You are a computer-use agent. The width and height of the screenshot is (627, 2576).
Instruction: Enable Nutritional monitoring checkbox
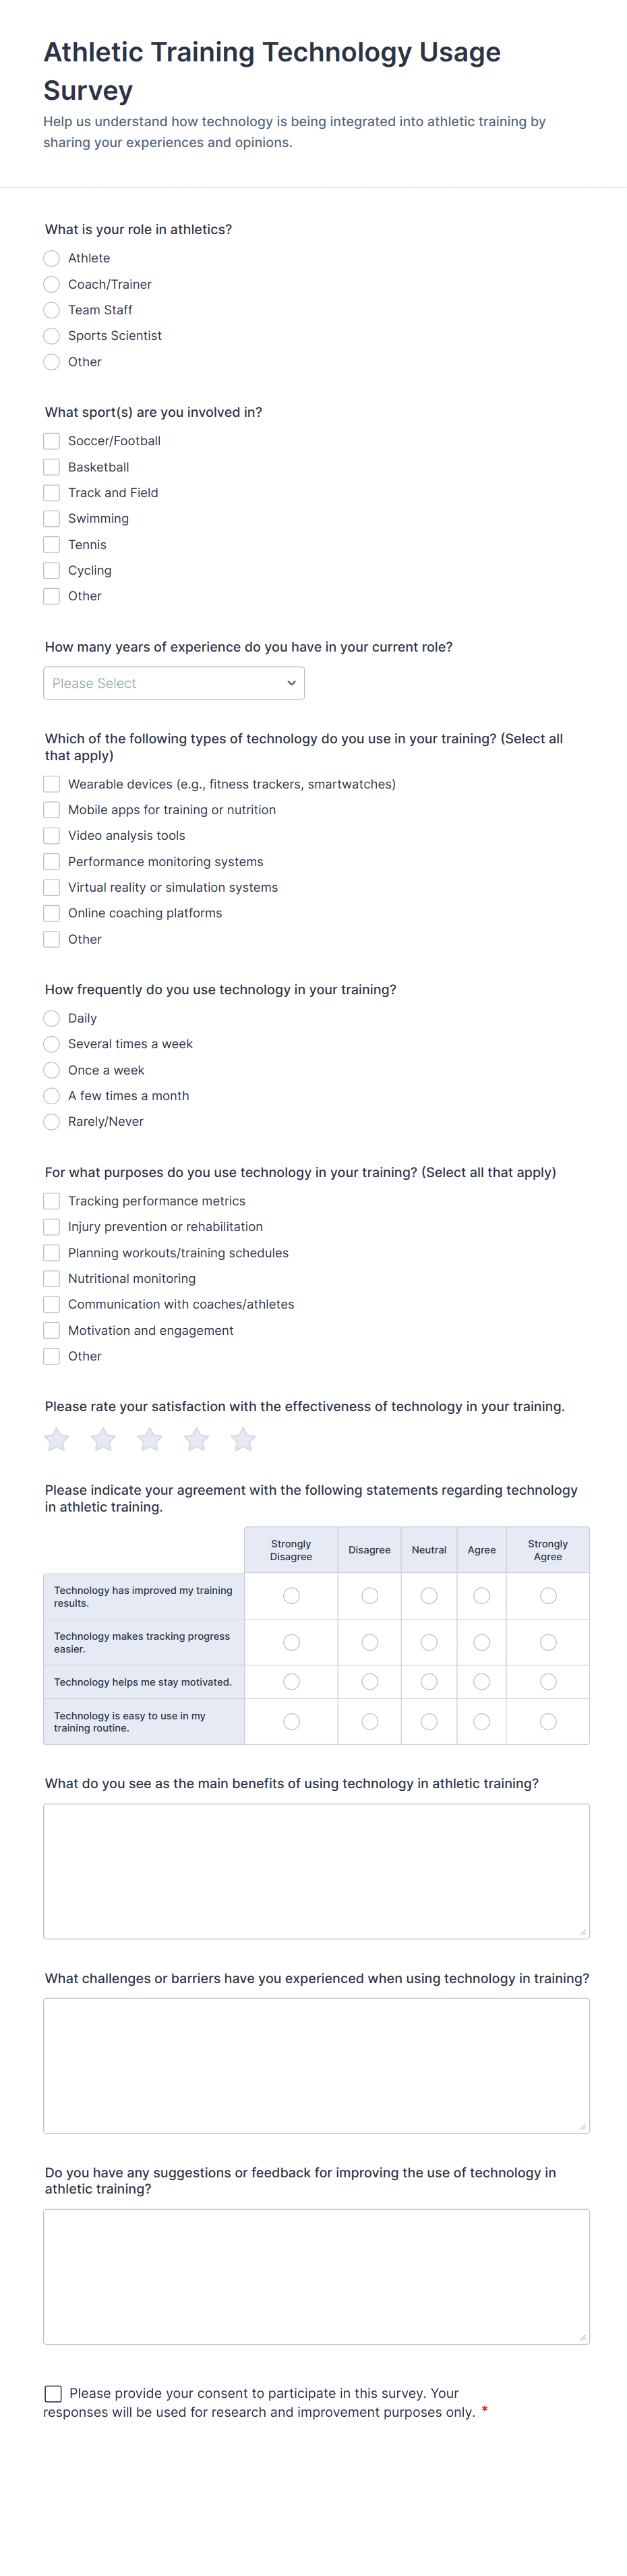click(51, 1278)
